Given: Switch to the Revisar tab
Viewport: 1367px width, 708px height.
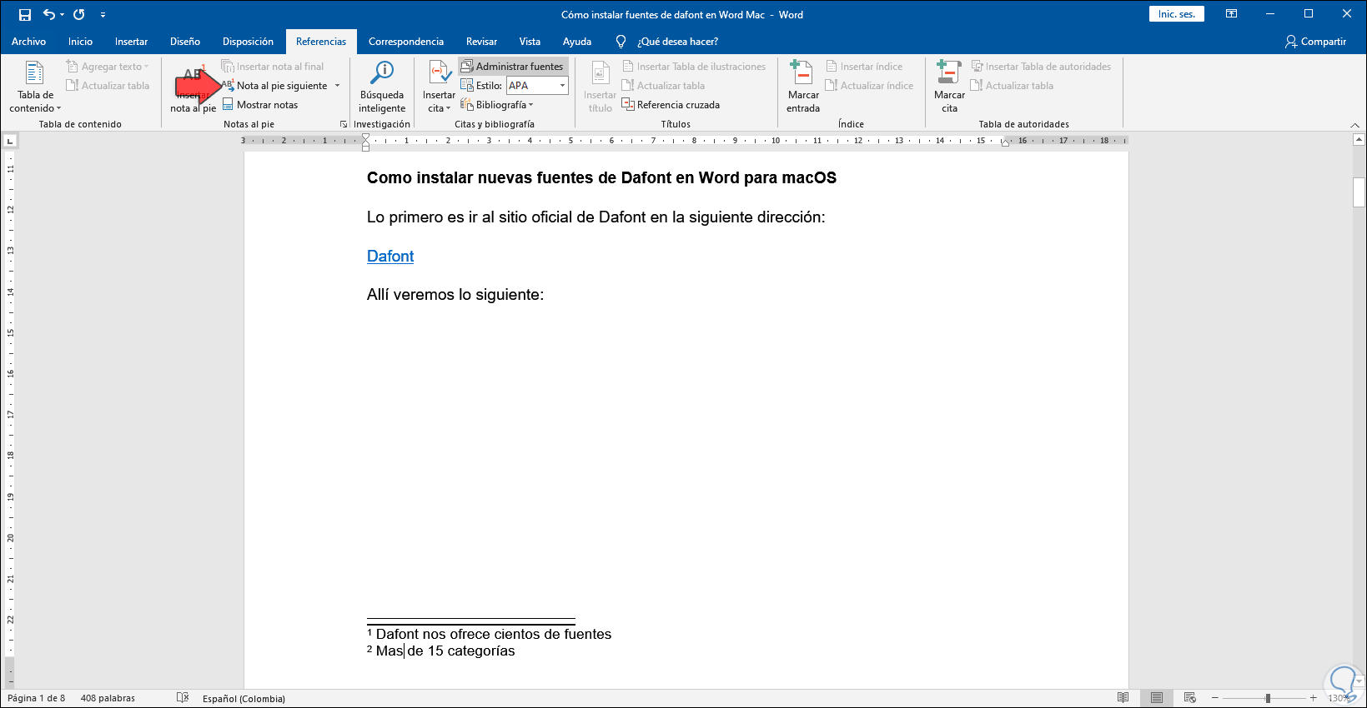Looking at the screenshot, I should pyautogui.click(x=481, y=42).
